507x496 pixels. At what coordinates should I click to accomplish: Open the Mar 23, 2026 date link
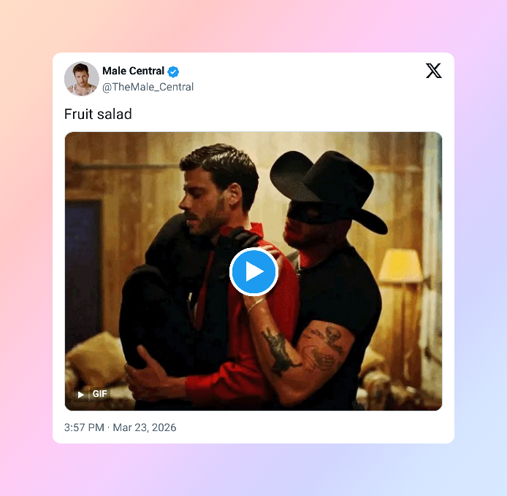tap(144, 427)
